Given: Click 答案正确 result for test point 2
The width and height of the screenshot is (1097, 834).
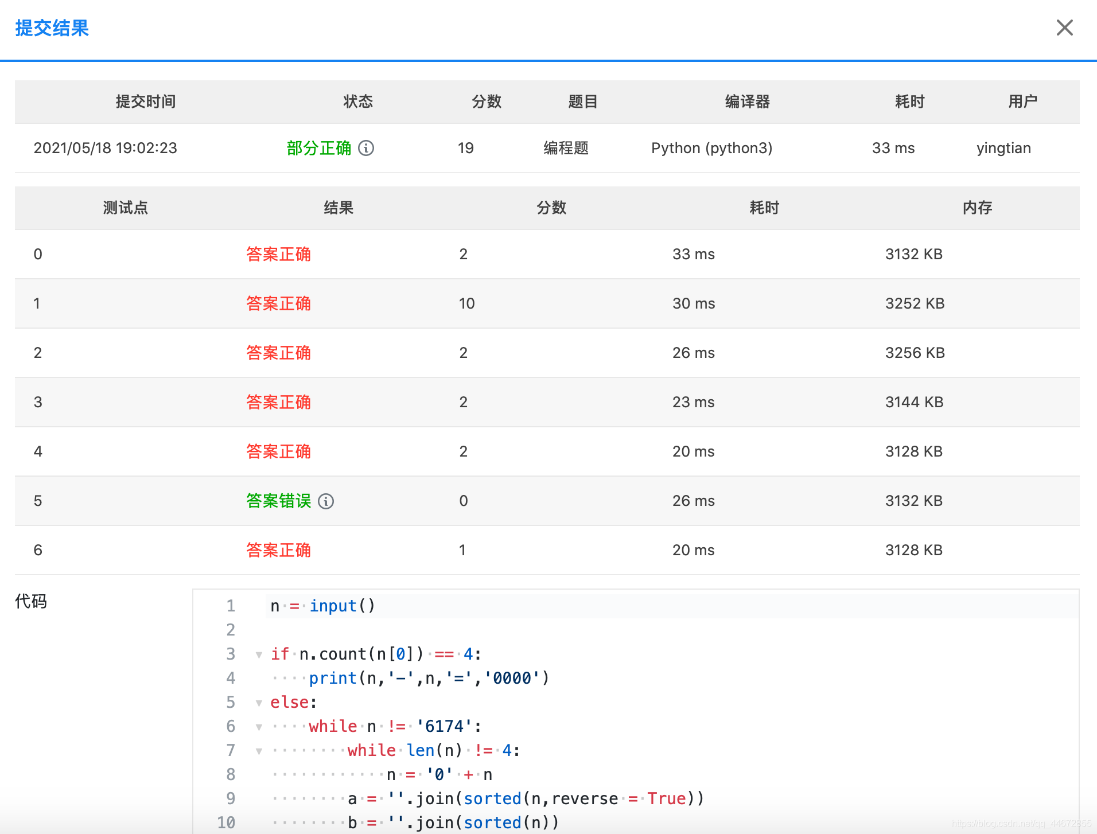Looking at the screenshot, I should tap(279, 353).
